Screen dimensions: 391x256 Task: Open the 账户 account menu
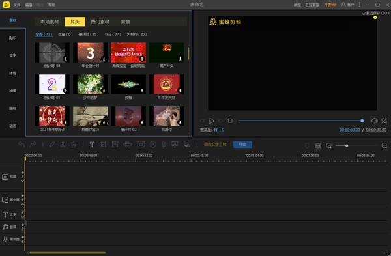pyautogui.click(x=347, y=5)
